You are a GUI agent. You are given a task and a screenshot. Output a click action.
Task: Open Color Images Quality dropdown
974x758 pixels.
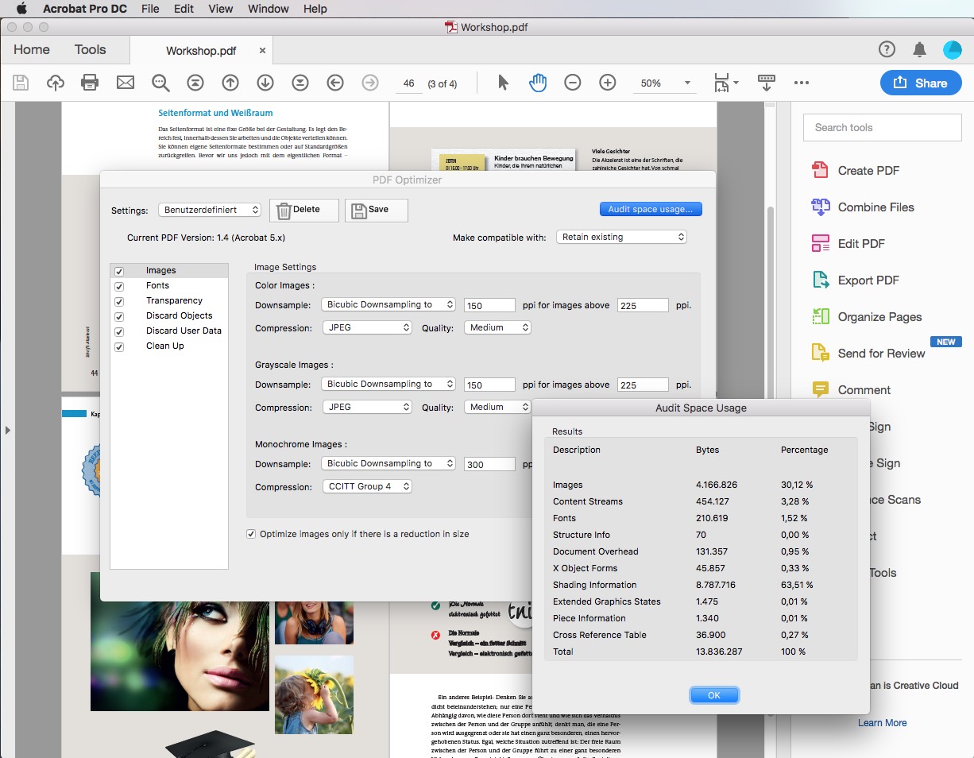497,327
